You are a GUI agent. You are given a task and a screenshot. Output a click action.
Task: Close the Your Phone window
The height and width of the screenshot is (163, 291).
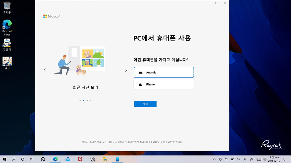coord(225,3)
